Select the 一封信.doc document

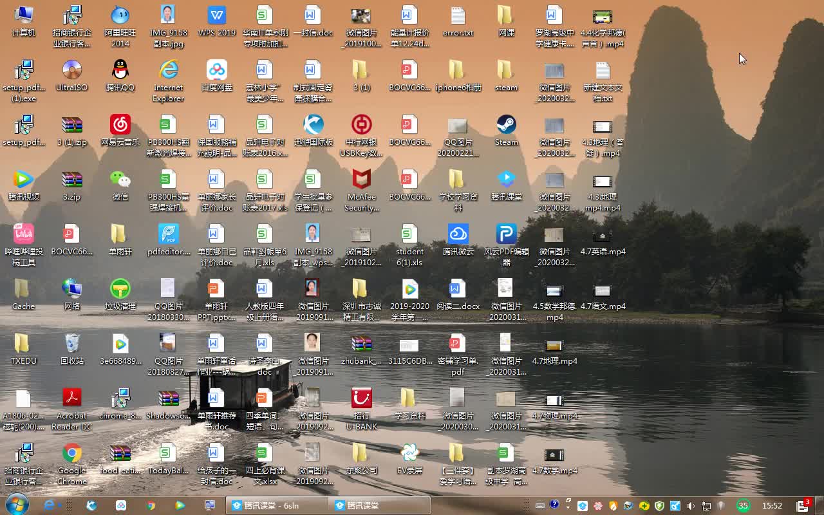(x=314, y=22)
